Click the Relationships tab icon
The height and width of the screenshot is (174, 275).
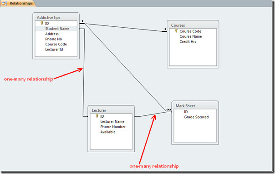tap(5, 3)
